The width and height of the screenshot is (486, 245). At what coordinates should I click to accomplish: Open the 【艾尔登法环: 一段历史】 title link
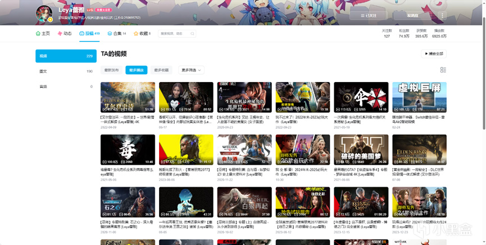(128, 120)
